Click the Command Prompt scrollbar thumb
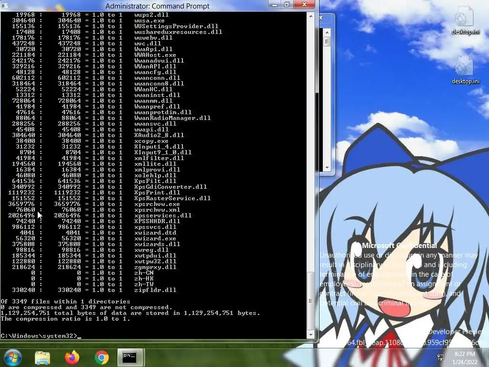This screenshot has width=489, height=367. pyautogui.click(x=310, y=301)
